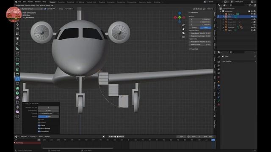This screenshot has width=271, height=152.
Task: Toggle Correct UVs in Loop Cut panel
Action: point(39,131)
